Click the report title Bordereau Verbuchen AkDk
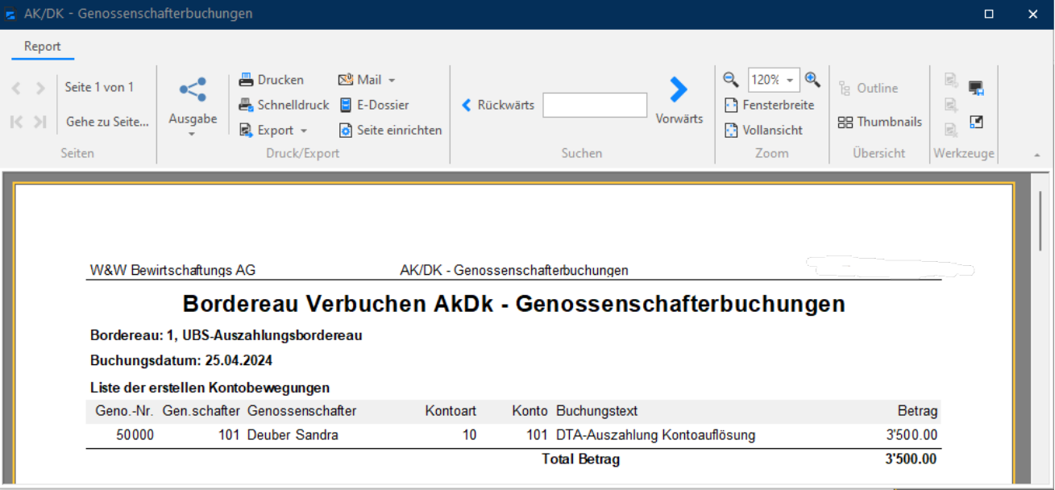 tap(514, 304)
